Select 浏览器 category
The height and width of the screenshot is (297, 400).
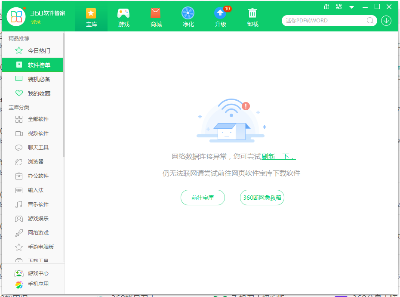pos(32,162)
